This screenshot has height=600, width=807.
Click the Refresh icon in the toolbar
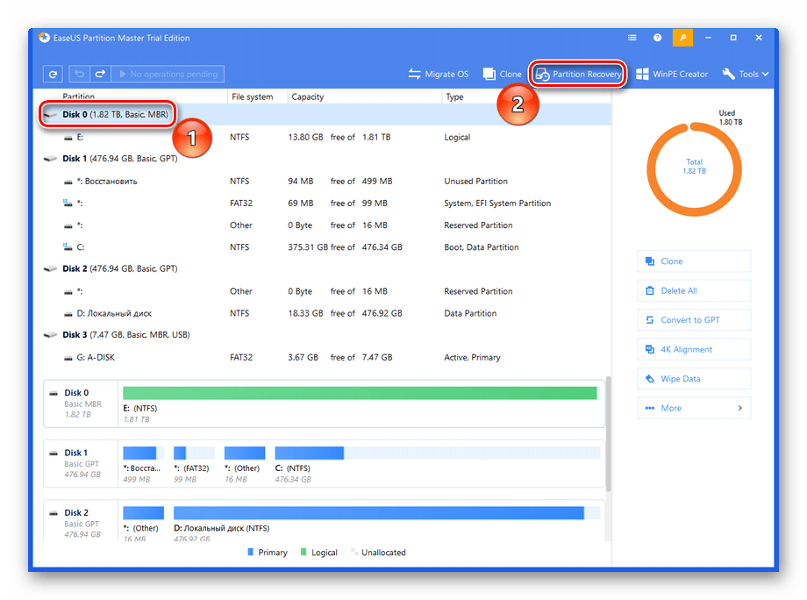(x=54, y=75)
